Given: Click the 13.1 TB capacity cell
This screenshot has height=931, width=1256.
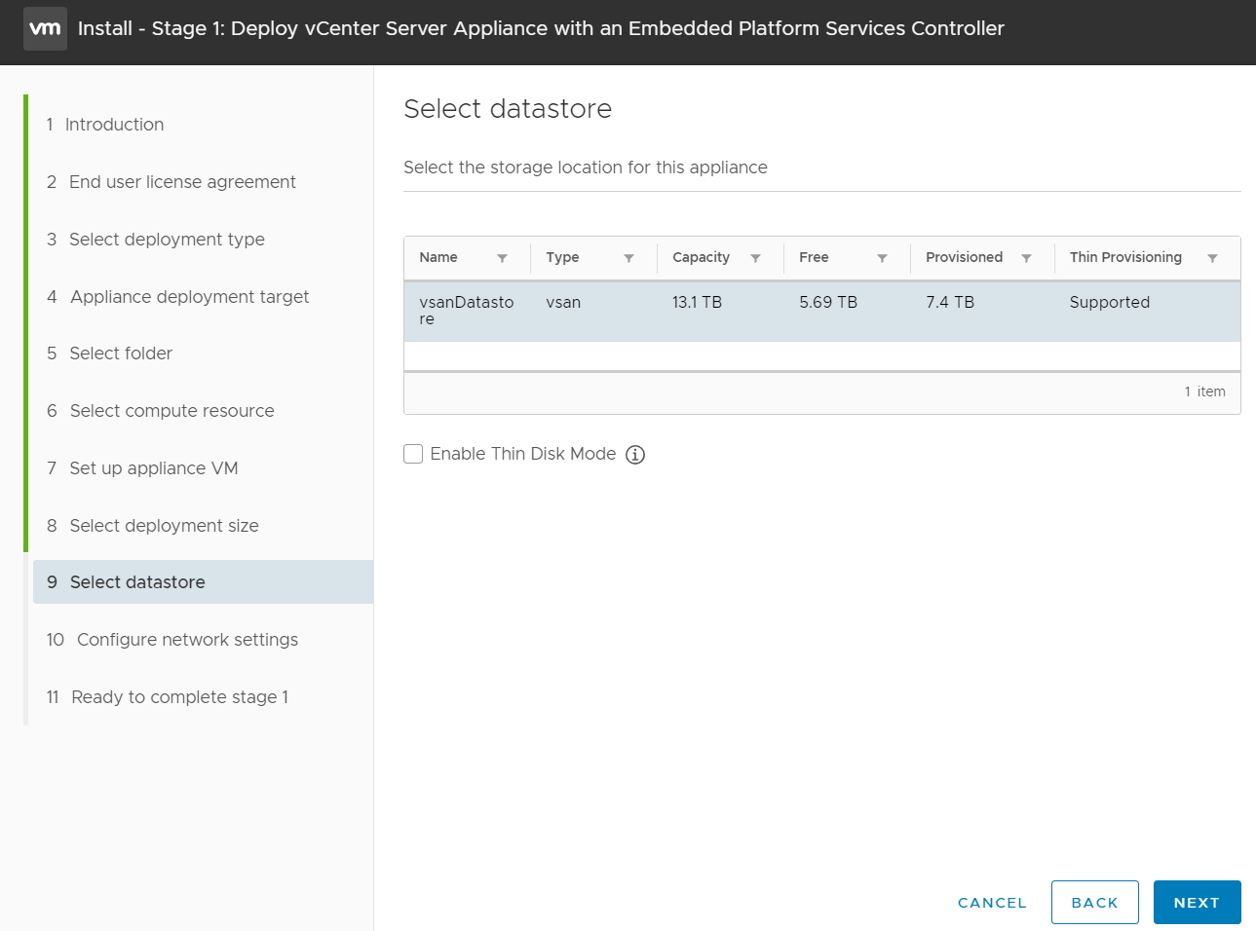Looking at the screenshot, I should (x=697, y=303).
